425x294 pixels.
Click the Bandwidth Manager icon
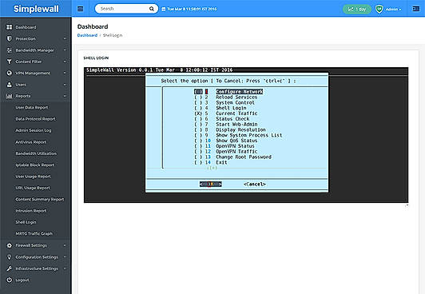tap(10, 50)
